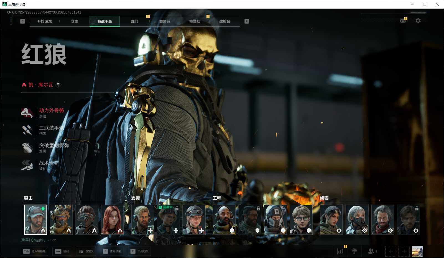Select the night-vision goggles 突击 operator
Viewport: 444px width, 258px height.
87,220
